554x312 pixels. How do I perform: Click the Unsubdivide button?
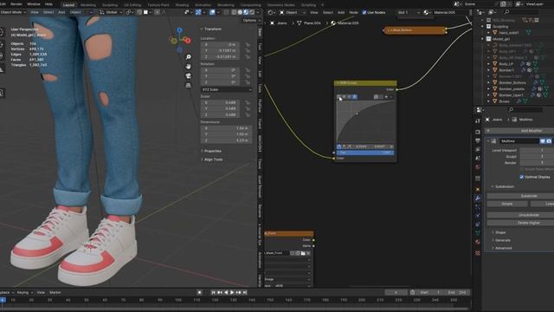[x=520, y=215]
